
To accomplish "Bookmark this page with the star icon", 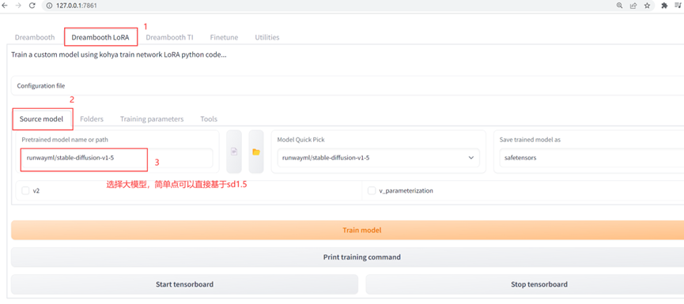I will click(x=647, y=6).
